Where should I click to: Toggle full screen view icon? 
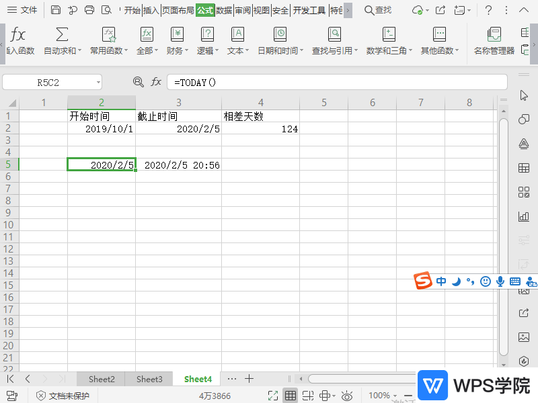pyautogui.click(x=273, y=396)
